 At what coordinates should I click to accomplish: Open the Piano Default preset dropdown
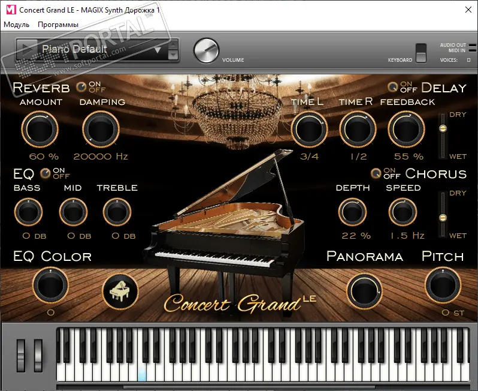103,49
